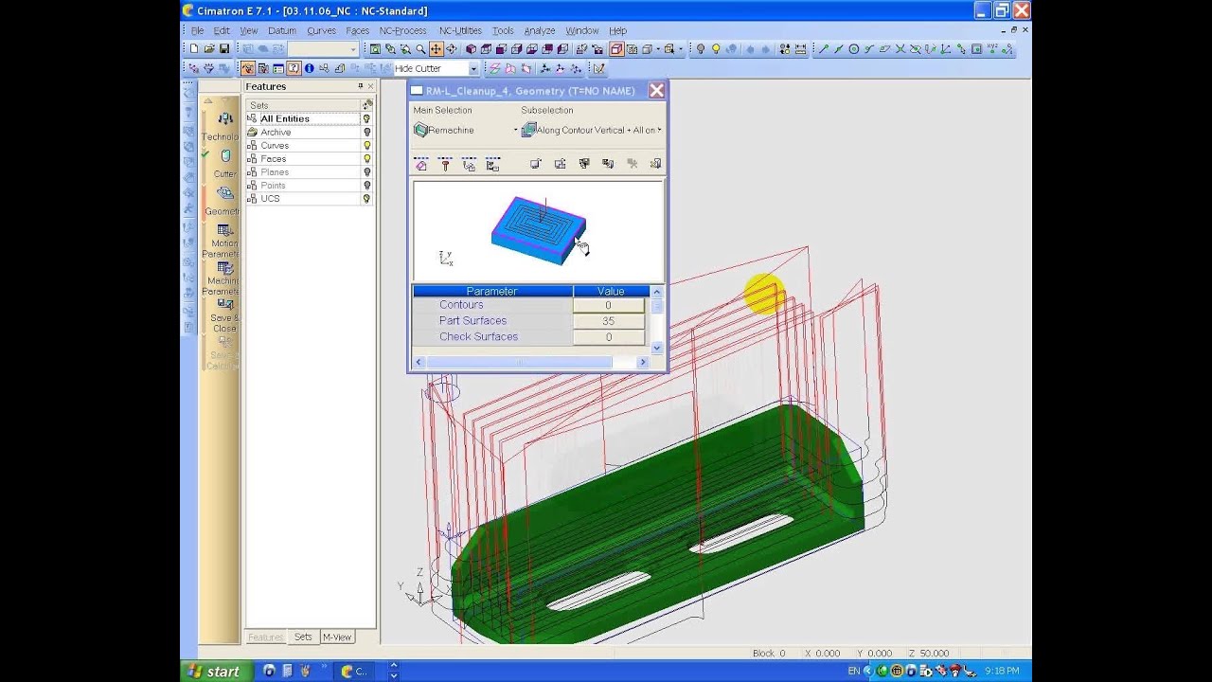Click the question mark help toolbar icon
Screen dimensions: 1212x682
pyautogui.click(x=294, y=68)
